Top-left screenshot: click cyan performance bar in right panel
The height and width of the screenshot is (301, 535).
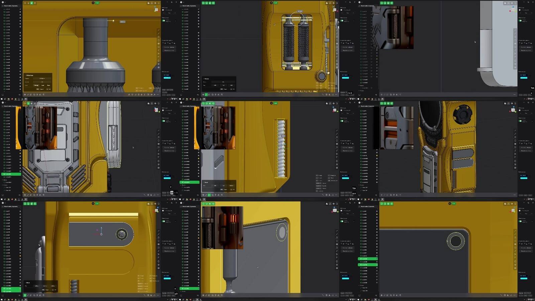[167, 78]
